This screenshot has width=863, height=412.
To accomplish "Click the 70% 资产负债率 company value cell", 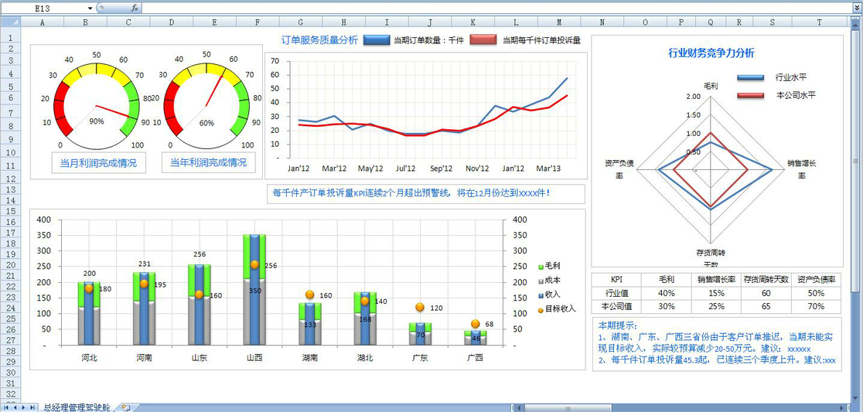I will [x=816, y=306].
